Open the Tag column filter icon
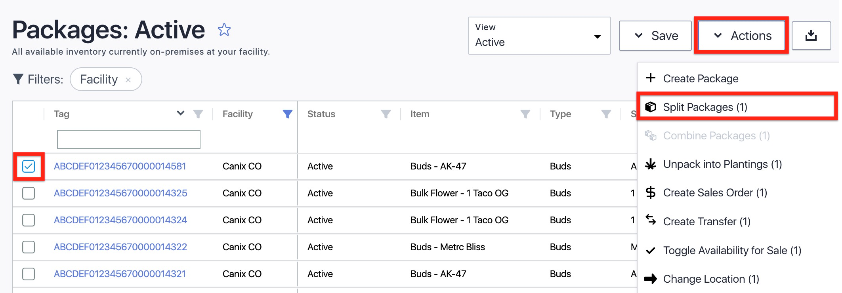This screenshot has width=842, height=293. point(198,114)
